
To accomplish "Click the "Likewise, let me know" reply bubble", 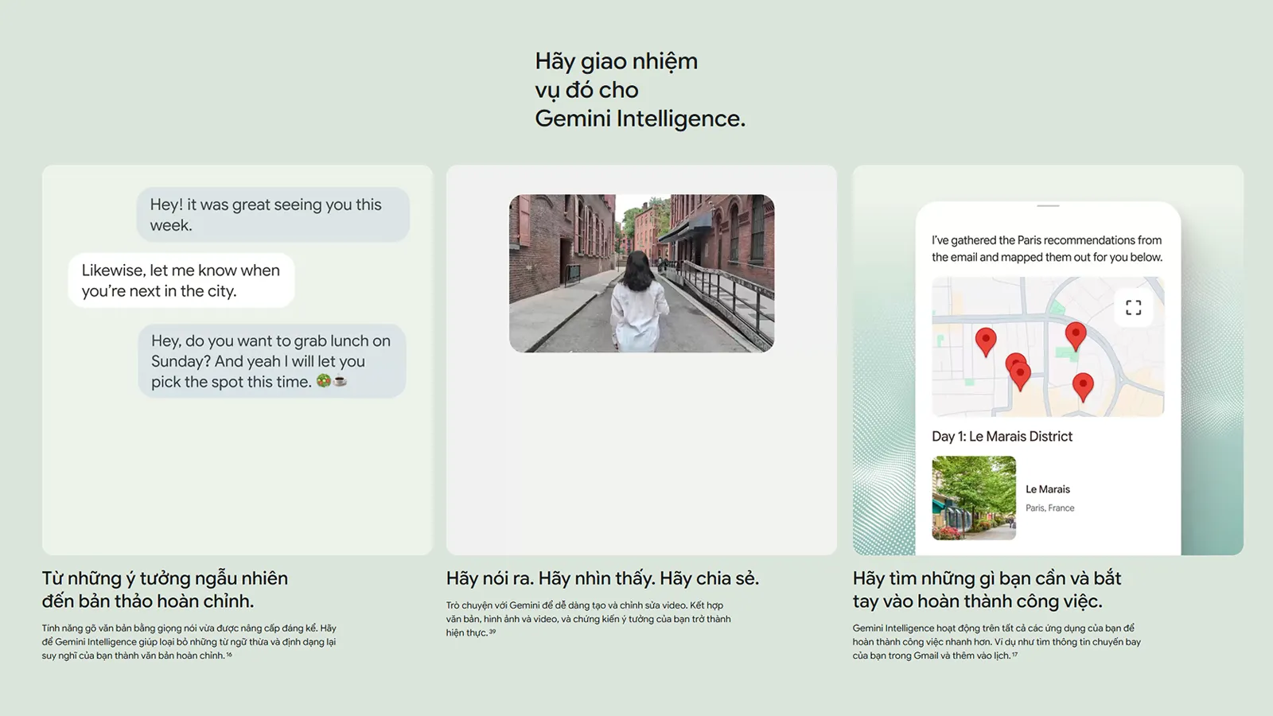I will (x=181, y=281).
